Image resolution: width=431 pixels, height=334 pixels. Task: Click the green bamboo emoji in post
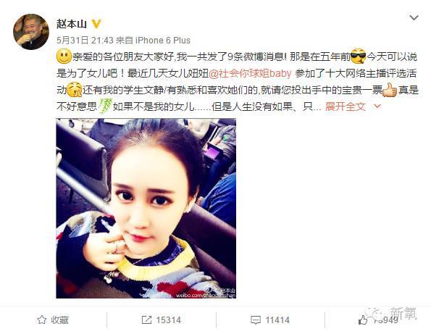point(105,106)
